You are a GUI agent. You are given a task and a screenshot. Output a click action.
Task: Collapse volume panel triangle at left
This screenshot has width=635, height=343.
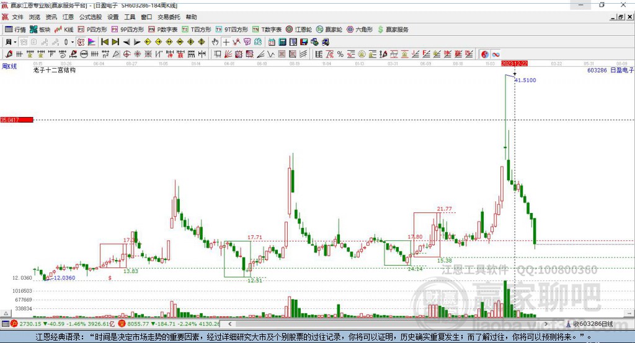pyautogui.click(x=6, y=313)
